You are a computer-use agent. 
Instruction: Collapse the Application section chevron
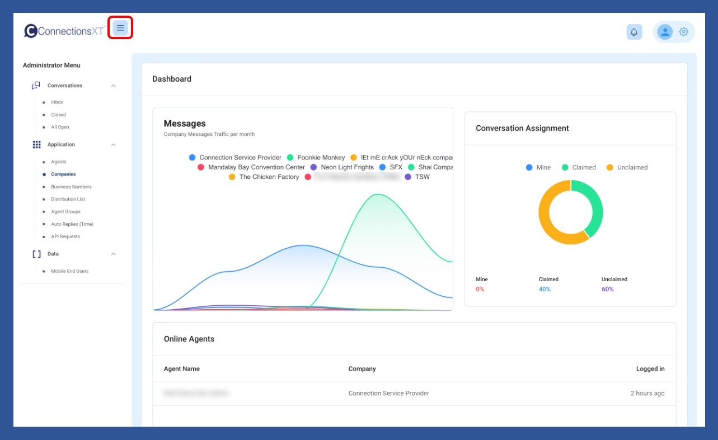(114, 145)
